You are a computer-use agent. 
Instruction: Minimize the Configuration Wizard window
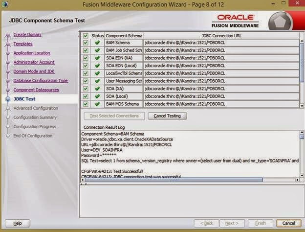273,3
